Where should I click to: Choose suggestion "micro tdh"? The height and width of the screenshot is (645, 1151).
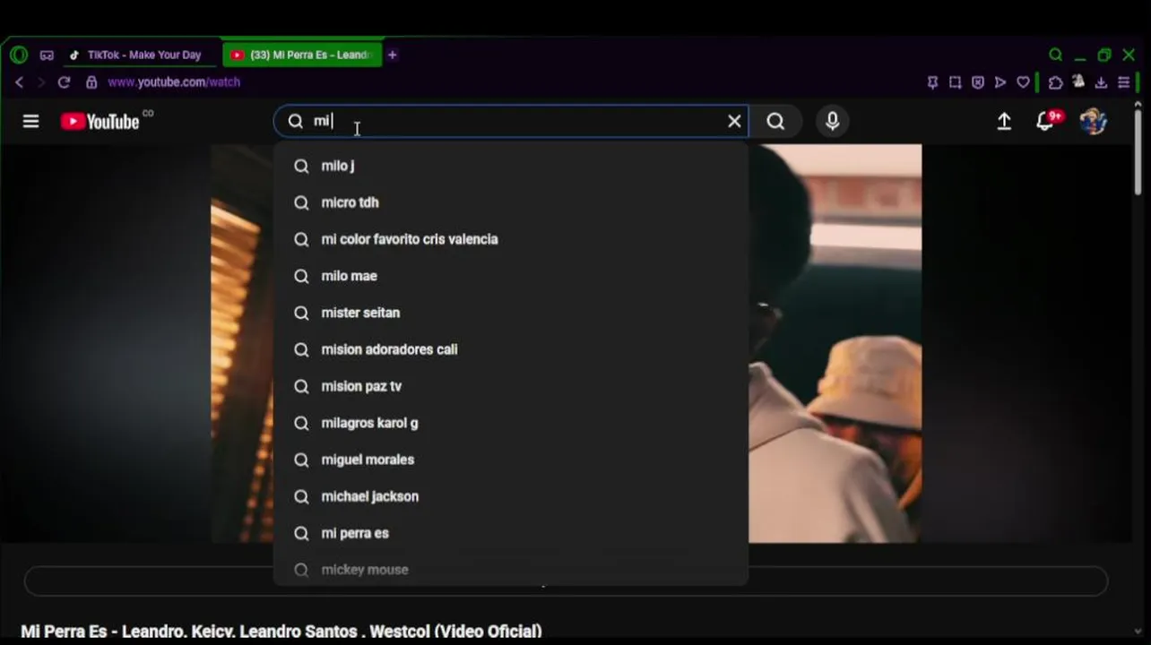click(511, 202)
